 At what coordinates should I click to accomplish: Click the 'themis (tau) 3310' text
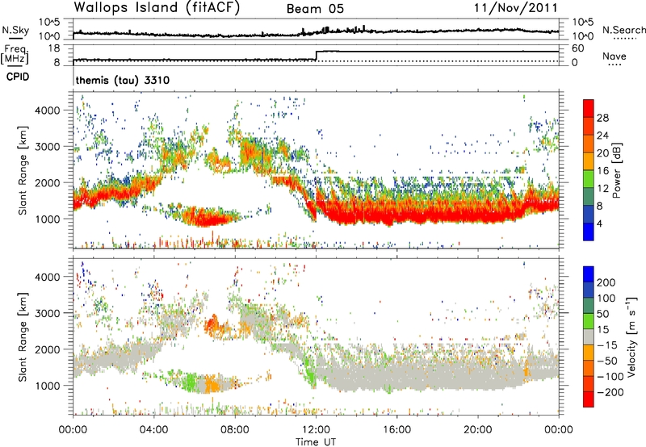coord(123,80)
